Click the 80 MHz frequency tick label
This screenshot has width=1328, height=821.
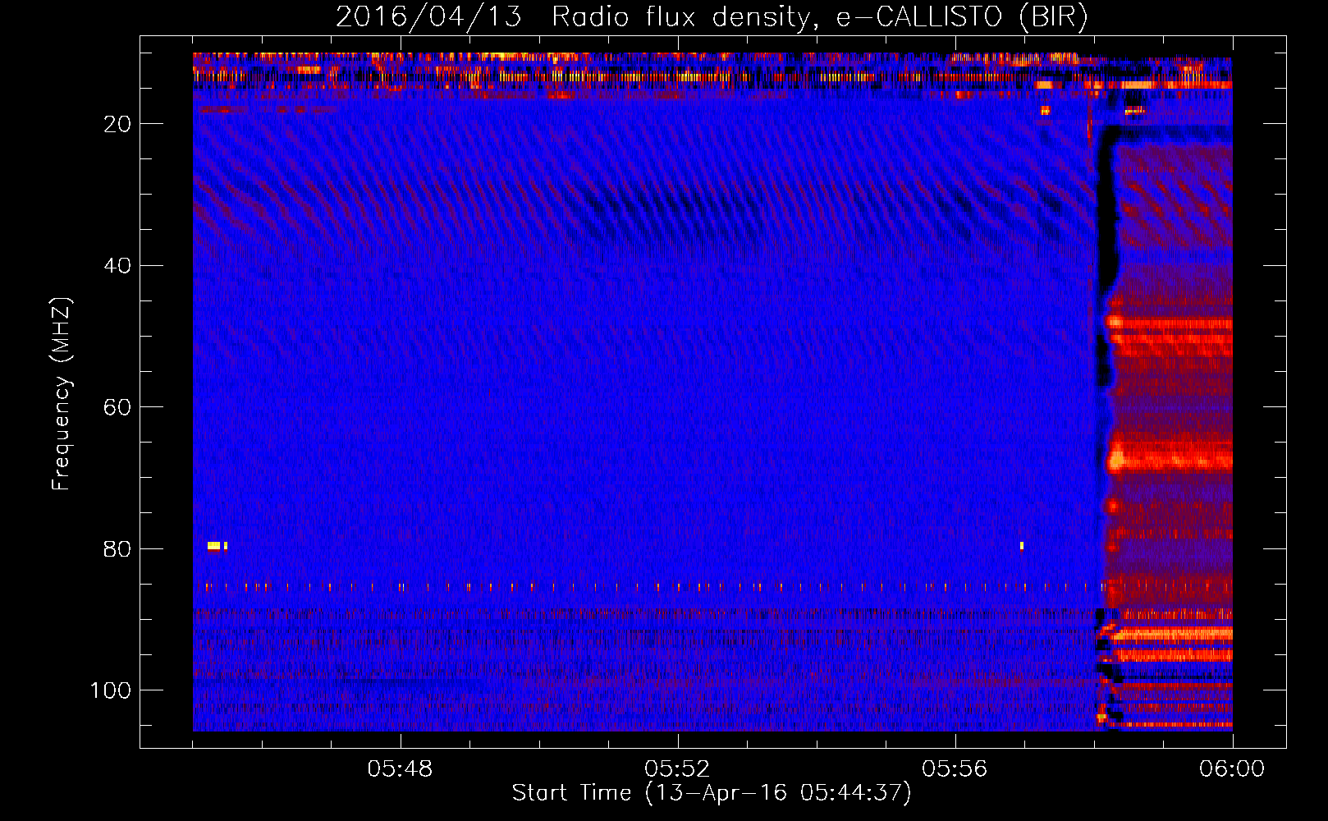point(117,549)
